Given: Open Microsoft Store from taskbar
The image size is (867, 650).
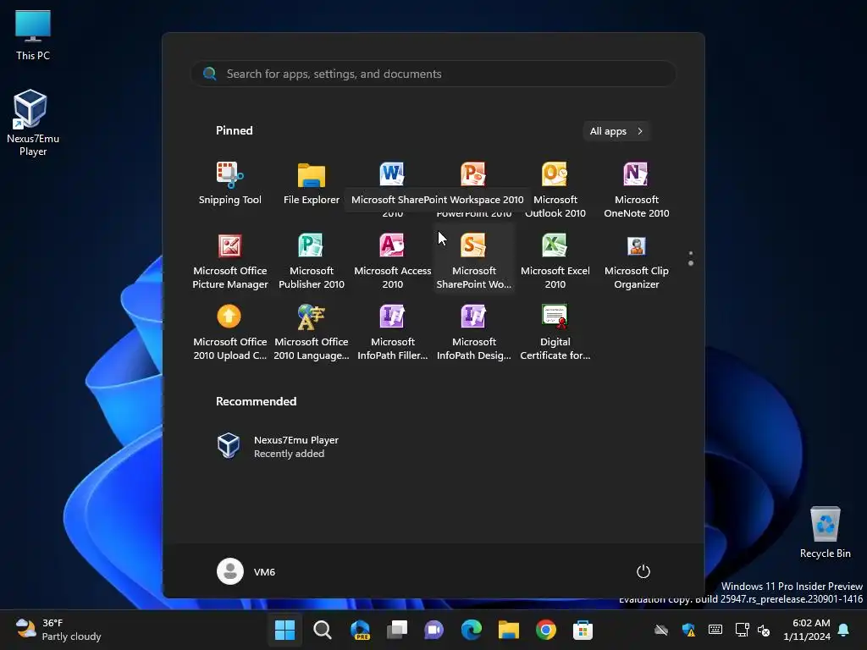Looking at the screenshot, I should [583, 630].
